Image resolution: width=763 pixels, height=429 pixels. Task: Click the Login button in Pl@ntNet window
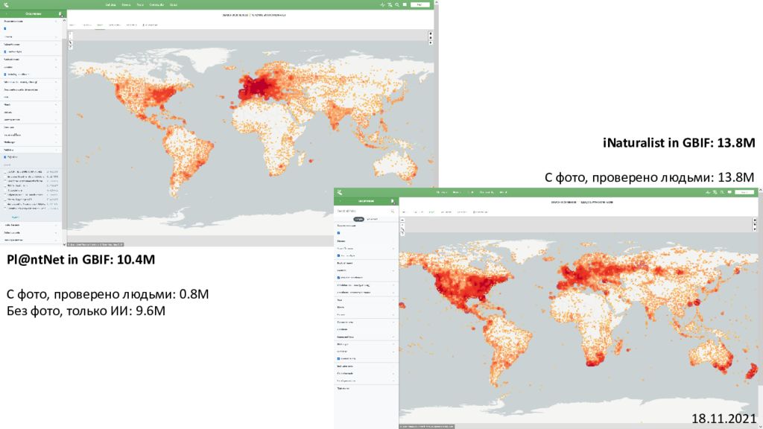[x=420, y=5]
